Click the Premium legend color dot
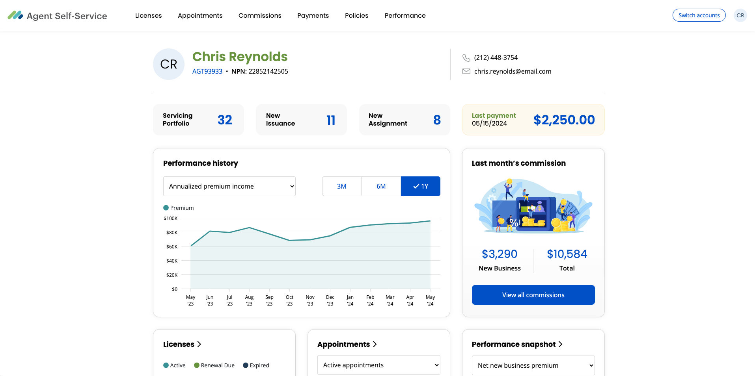Viewport: 755px width, 376px height. coord(166,208)
